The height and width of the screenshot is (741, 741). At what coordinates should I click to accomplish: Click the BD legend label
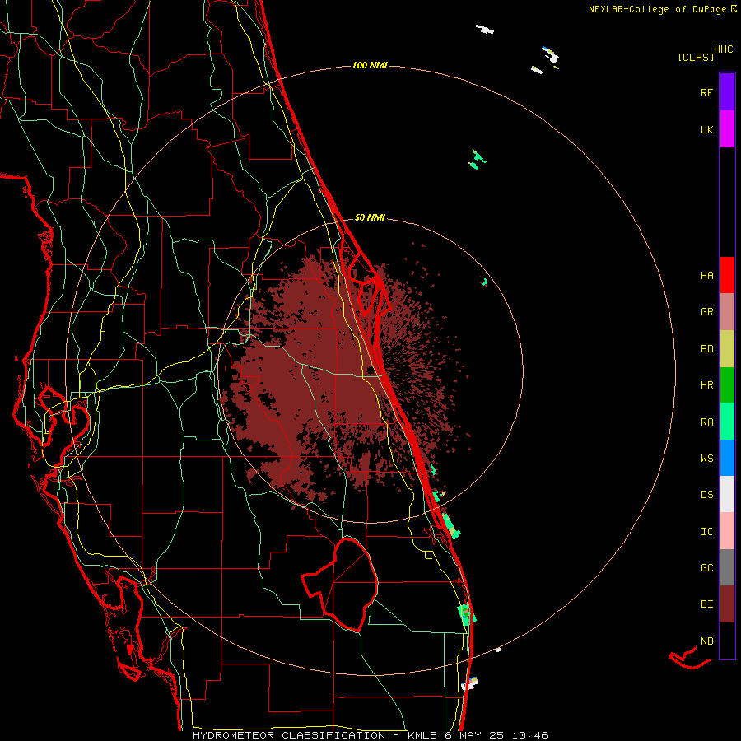point(706,349)
